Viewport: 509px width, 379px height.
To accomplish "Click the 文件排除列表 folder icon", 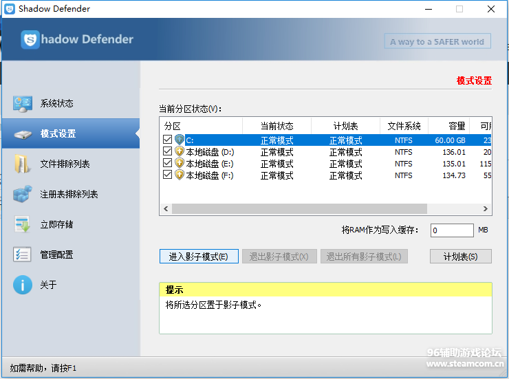I will (22, 164).
